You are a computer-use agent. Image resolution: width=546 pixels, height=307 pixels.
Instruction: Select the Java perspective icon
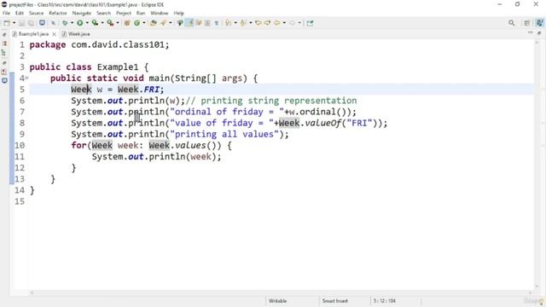coord(539,23)
